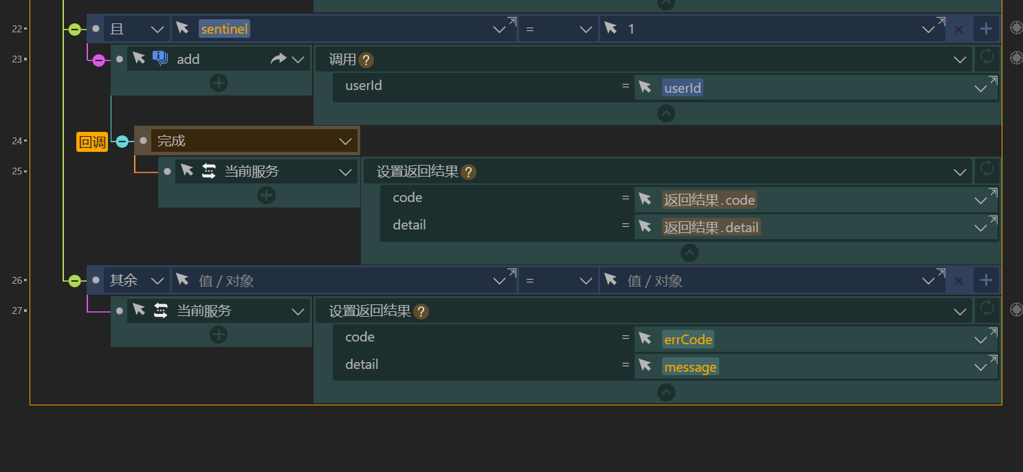Click the share arrow beside add
This screenshot has height=472, width=1023.
click(278, 59)
